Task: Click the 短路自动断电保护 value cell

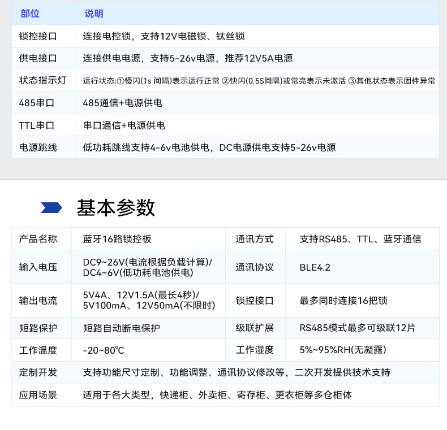Action: [122, 328]
